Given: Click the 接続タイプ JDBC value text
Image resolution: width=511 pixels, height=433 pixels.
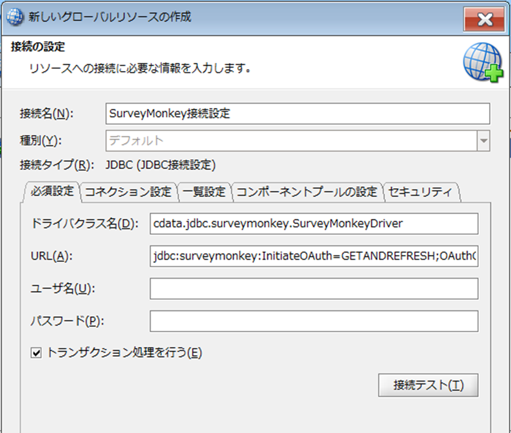Looking at the screenshot, I should 161,165.
